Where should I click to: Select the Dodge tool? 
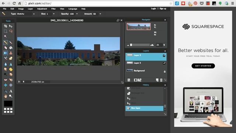pyautogui.click(x=6, y=75)
